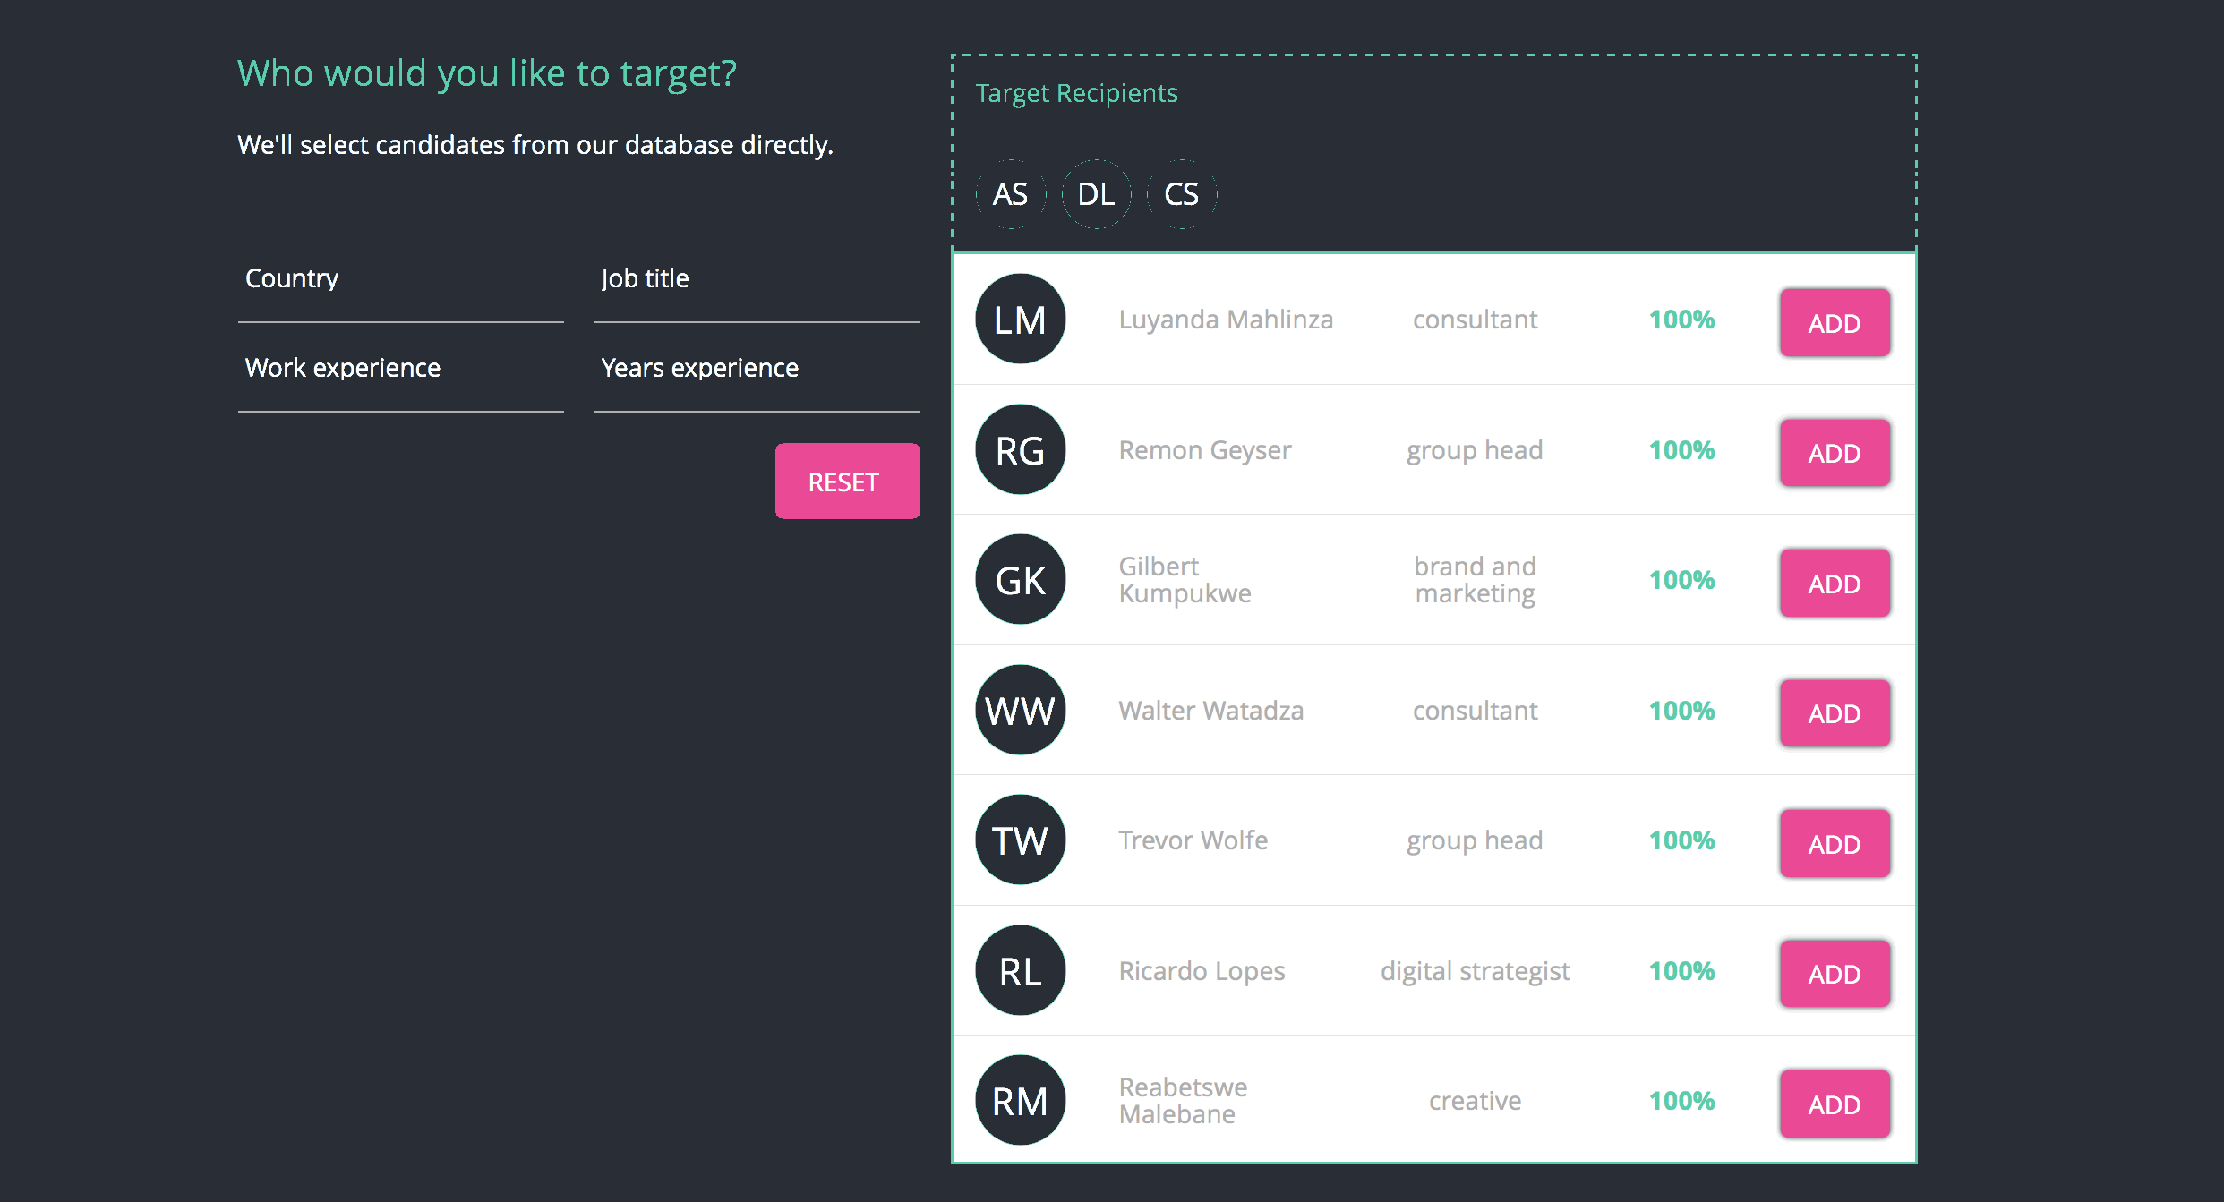Add Luyanda Mahlinza to recipients
This screenshot has width=2224, height=1202.
pyautogui.click(x=1834, y=323)
